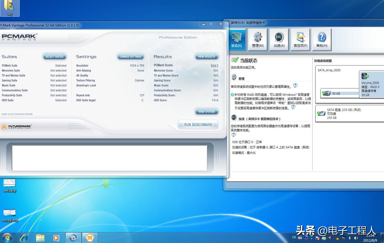Open the 首选项(P) preferences panel in Intel RST
This screenshot has height=243, width=384.
(300, 39)
